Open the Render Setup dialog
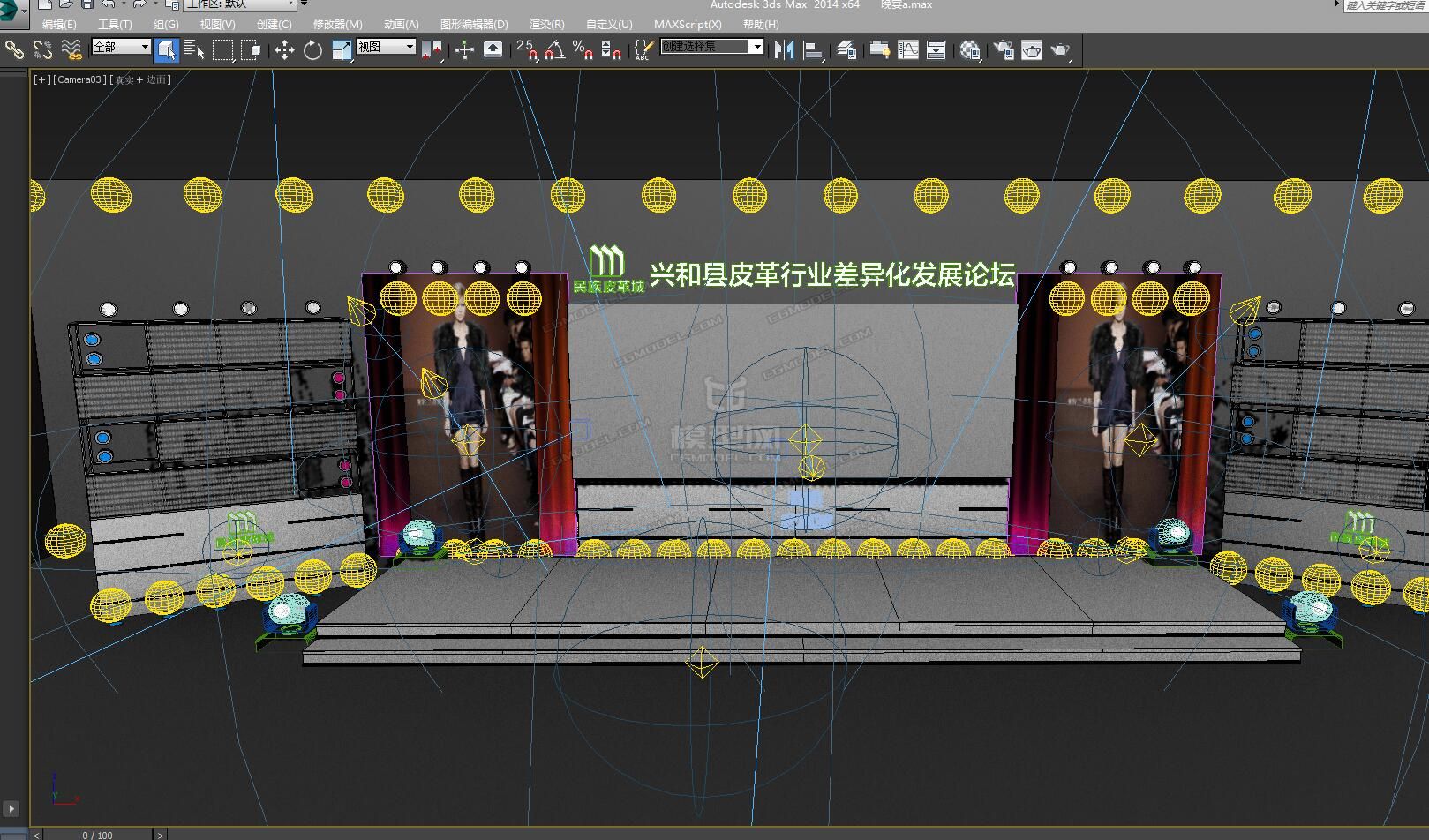The height and width of the screenshot is (840, 1429). tap(1004, 50)
